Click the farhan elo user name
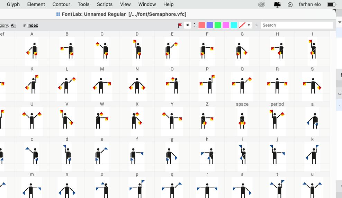 pos(310,4)
